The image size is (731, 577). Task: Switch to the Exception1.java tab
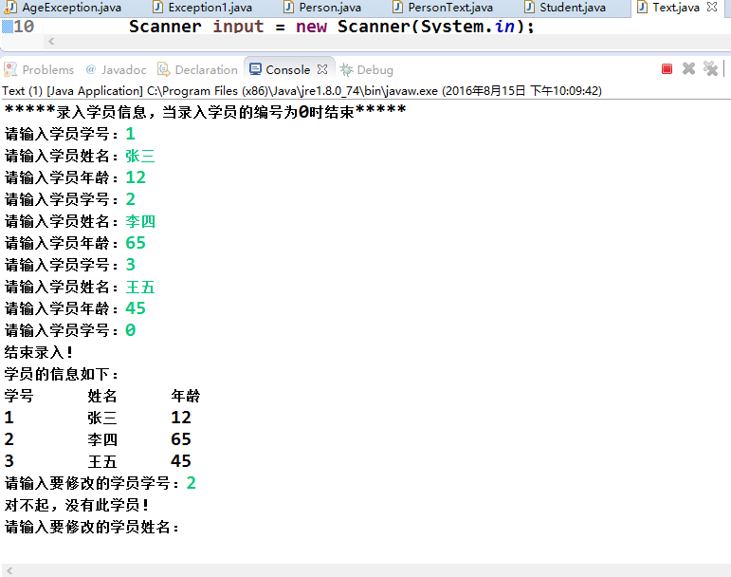[x=203, y=8]
